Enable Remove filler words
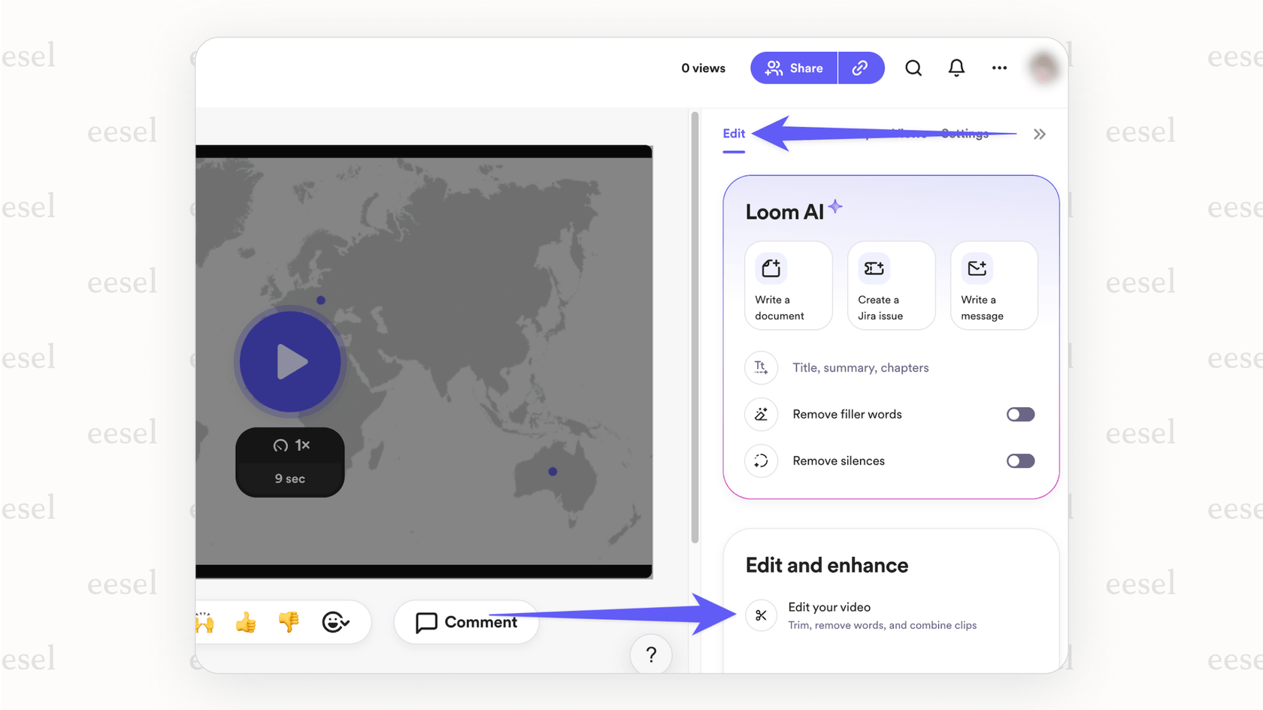The height and width of the screenshot is (710, 1263). [x=1020, y=414]
